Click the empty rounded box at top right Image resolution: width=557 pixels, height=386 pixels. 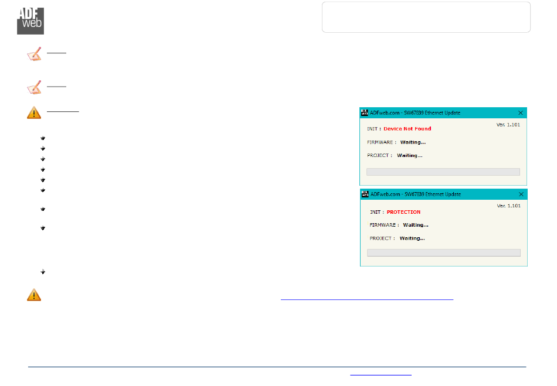(x=426, y=17)
